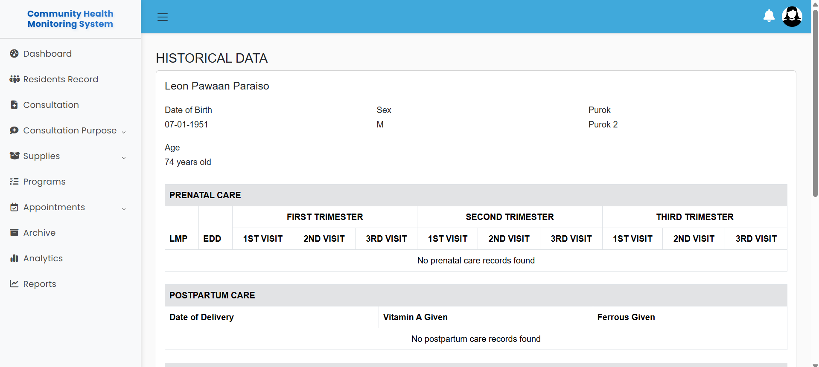Click the THIRD TRIMESTER header
Screen dimensions: 819x367
(x=695, y=217)
